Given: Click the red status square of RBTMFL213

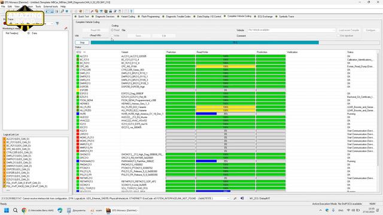Looking at the screenshot, I should tap(78, 178).
